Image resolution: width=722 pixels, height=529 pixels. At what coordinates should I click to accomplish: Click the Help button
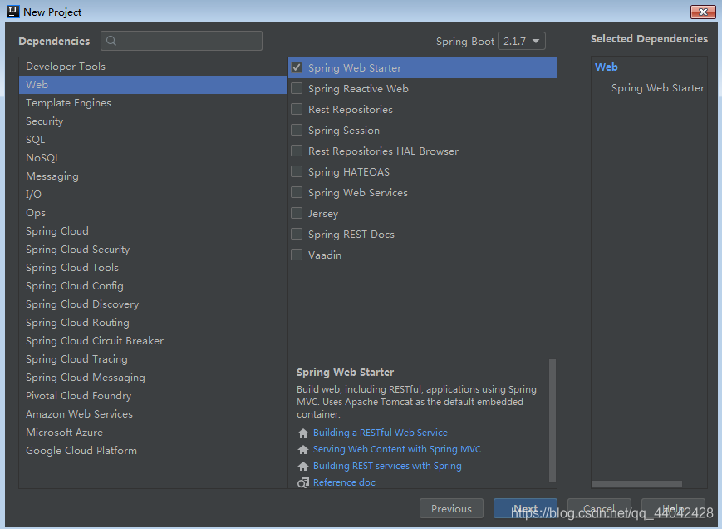[x=673, y=508]
